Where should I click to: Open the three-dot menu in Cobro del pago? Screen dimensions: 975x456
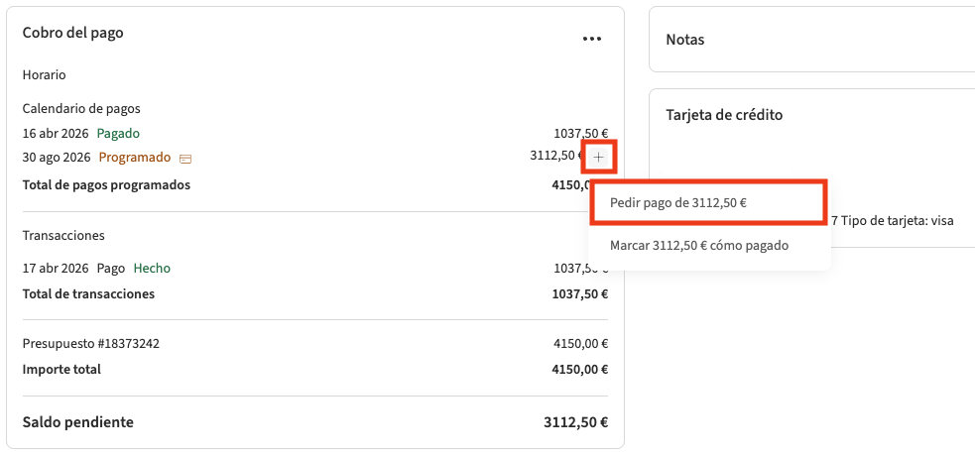[592, 39]
